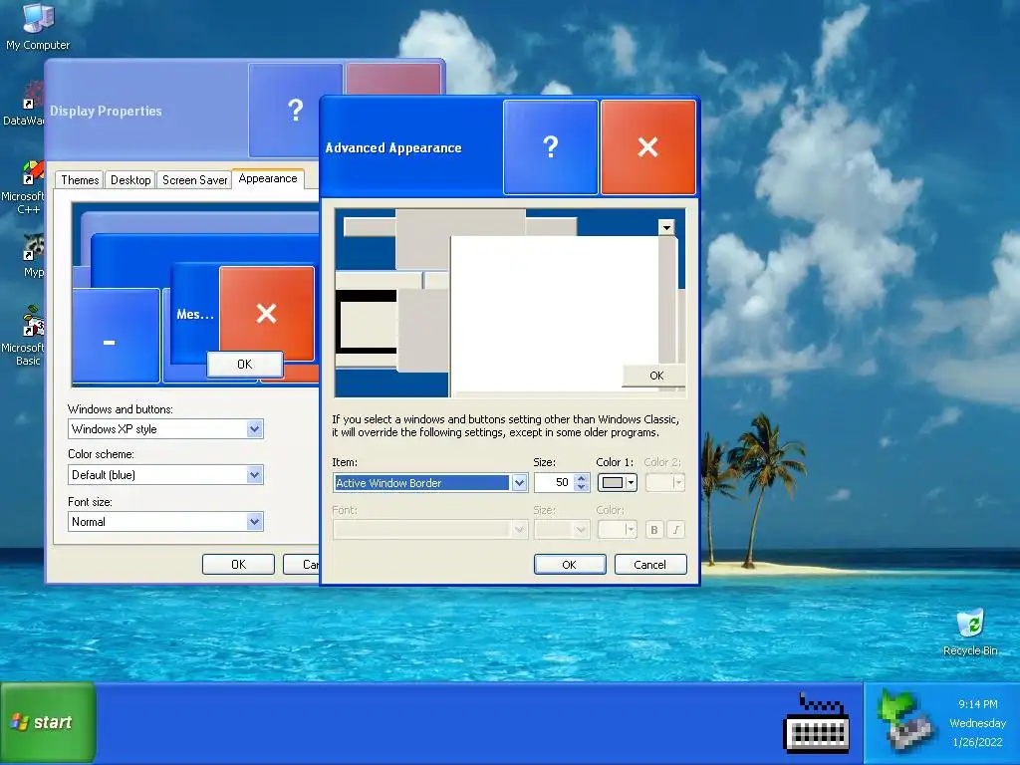This screenshot has height=765, width=1020.
Task: Click the on-screen keyboard taskbar icon
Action: [x=817, y=723]
